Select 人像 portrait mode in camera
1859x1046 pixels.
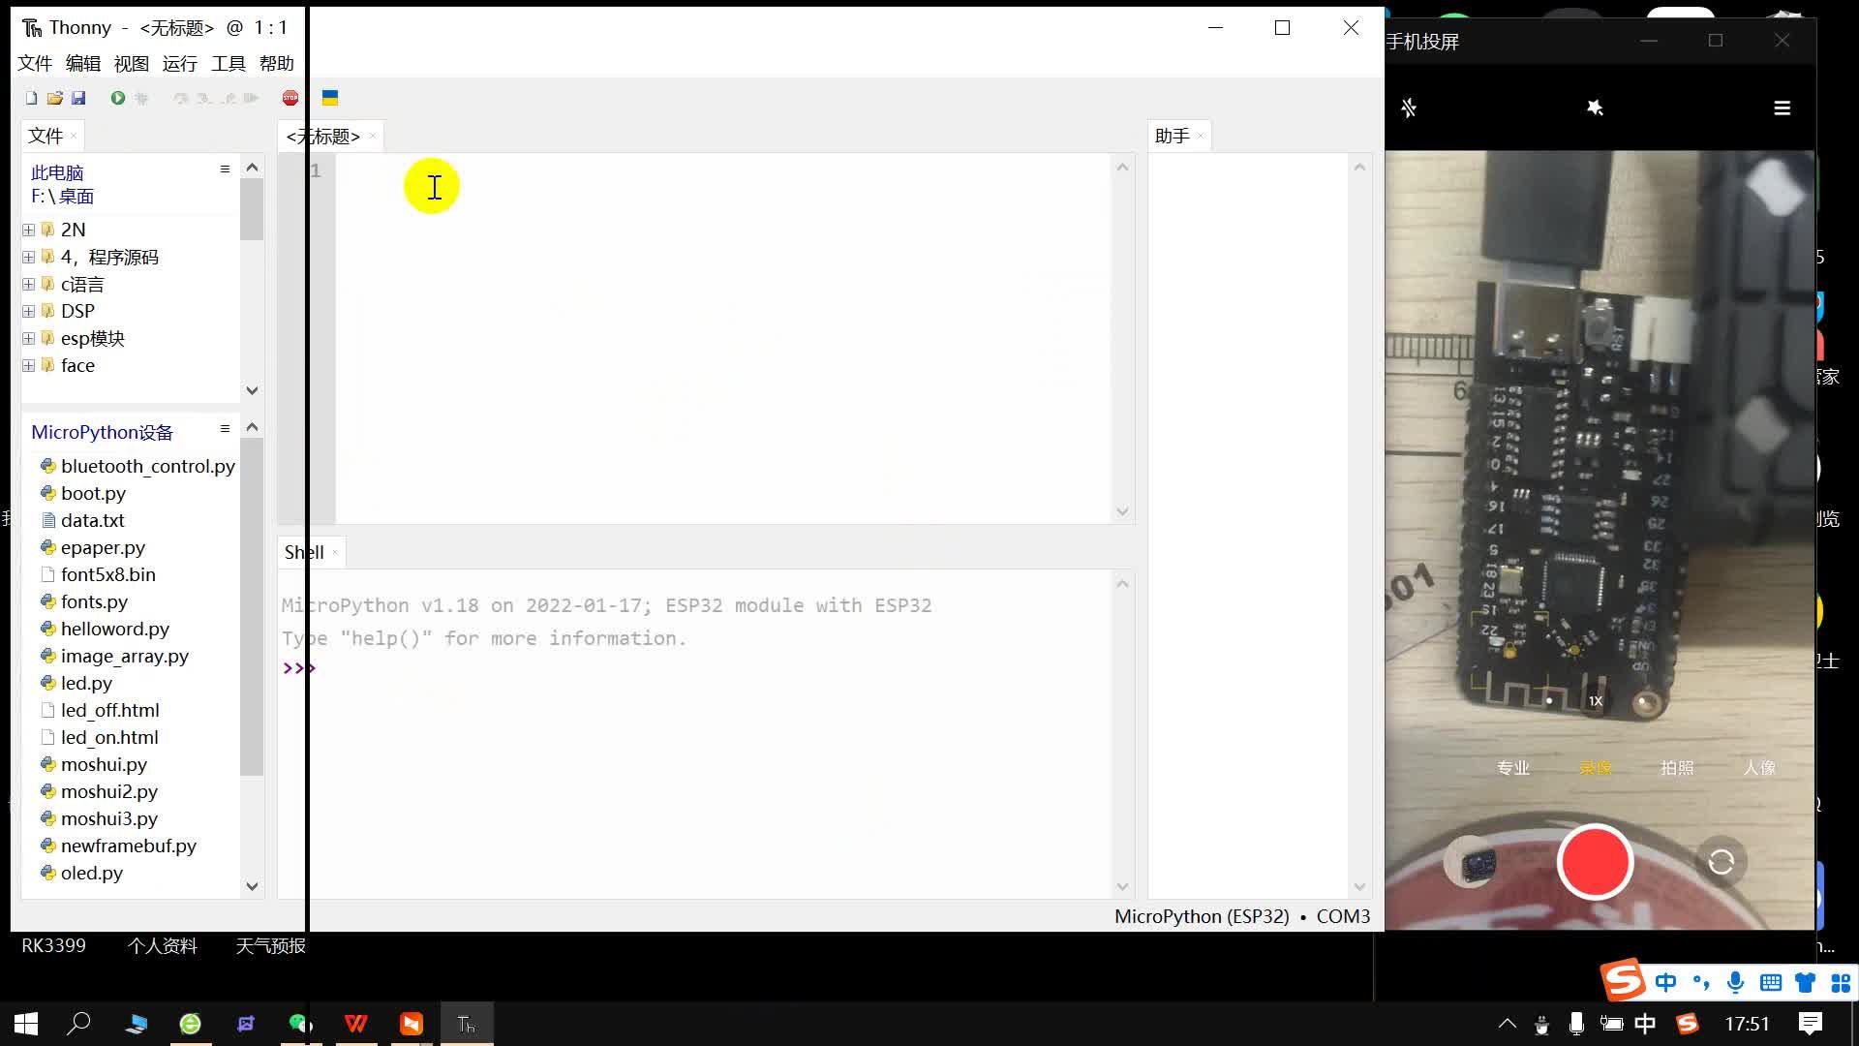(x=1758, y=768)
